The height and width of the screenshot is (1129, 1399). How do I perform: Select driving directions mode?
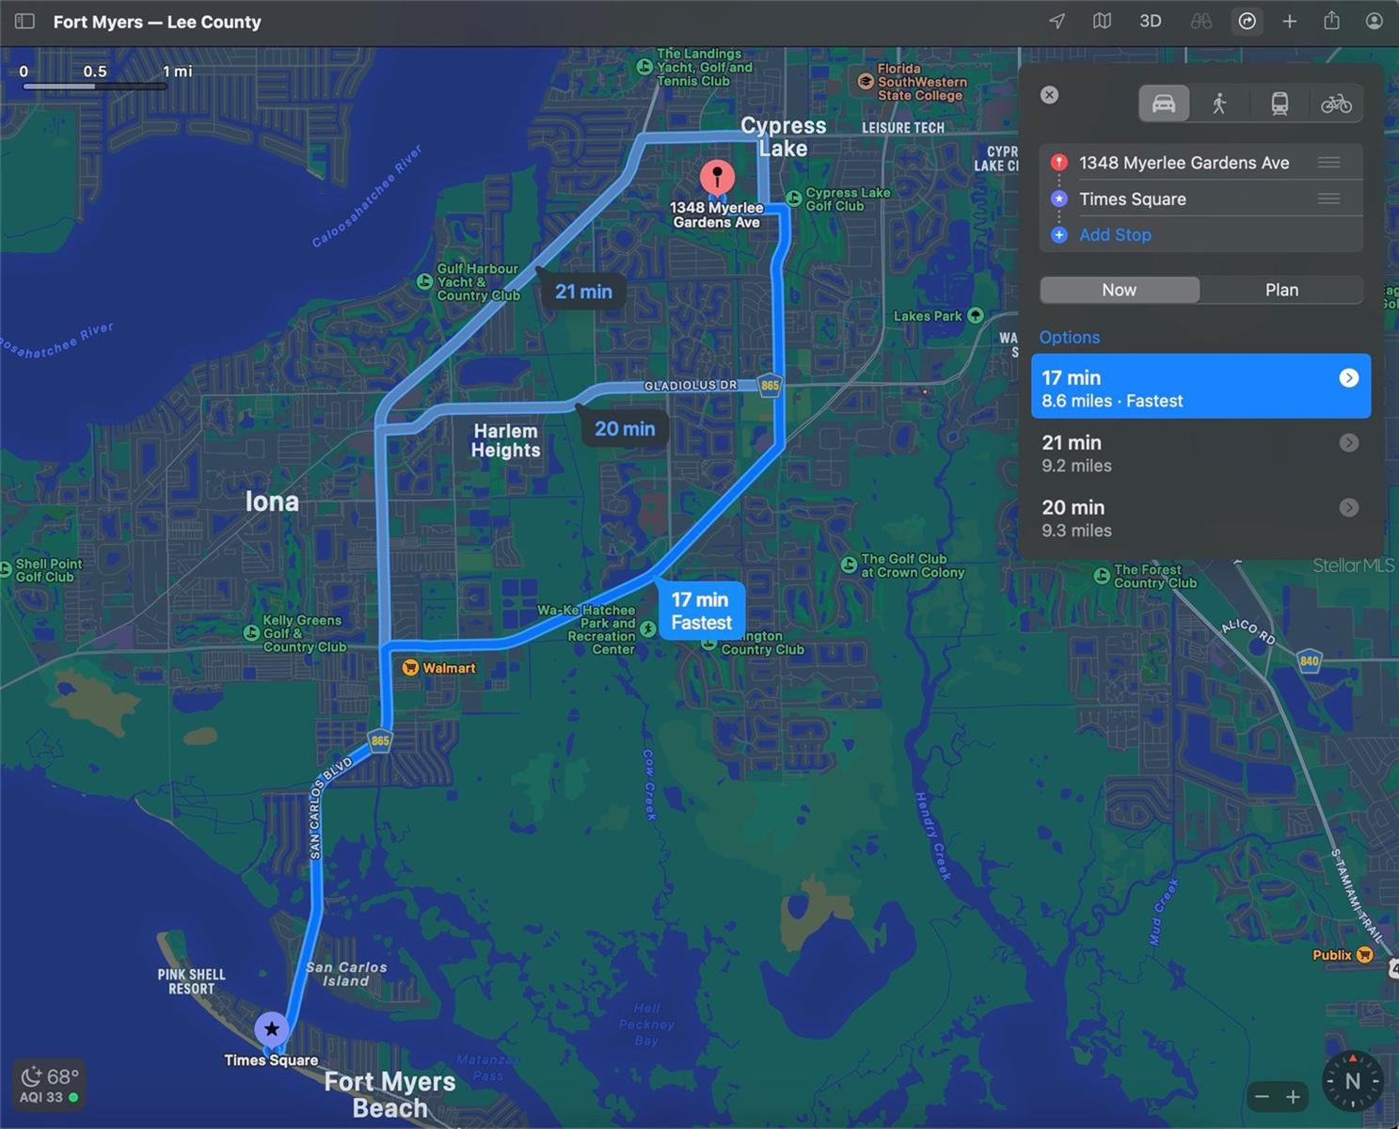[x=1164, y=103]
